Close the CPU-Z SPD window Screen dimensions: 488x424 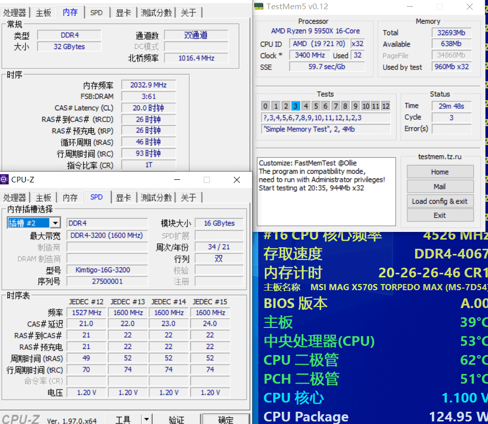tap(236, 180)
